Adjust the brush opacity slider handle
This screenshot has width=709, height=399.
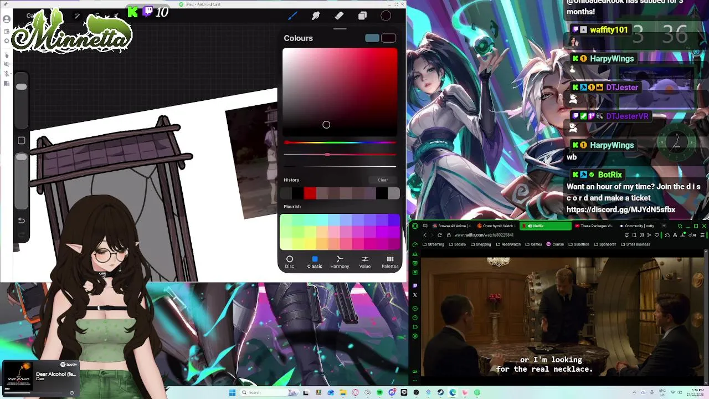coord(21,157)
